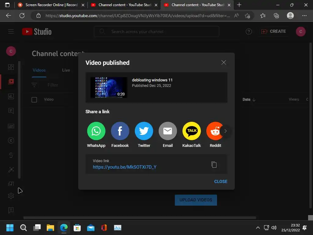Open Comments in sidebar
Screen dimensions: 313x235
11,111
